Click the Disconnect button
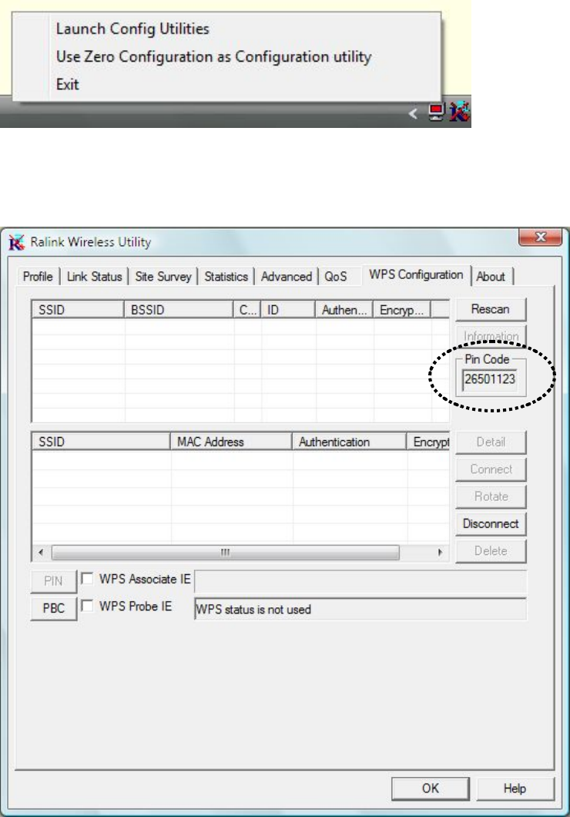This screenshot has height=817, width=570. click(x=491, y=523)
